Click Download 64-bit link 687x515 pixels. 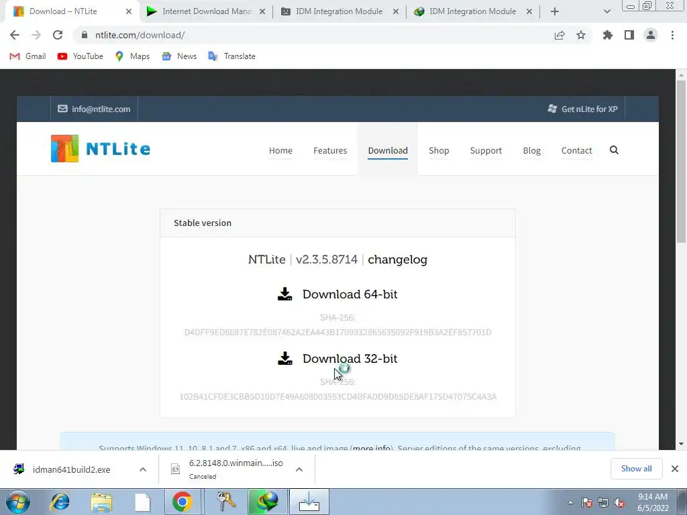click(x=350, y=294)
